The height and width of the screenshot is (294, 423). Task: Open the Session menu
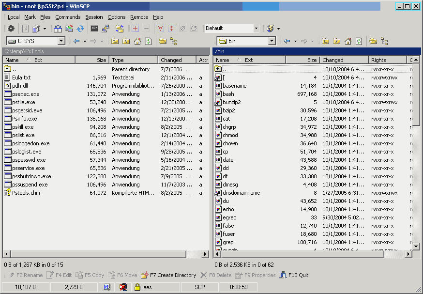[94, 17]
